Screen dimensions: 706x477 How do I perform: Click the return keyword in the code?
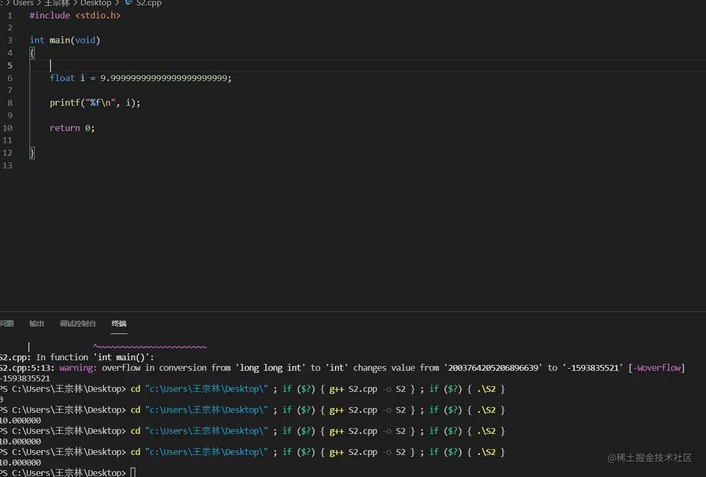click(65, 128)
